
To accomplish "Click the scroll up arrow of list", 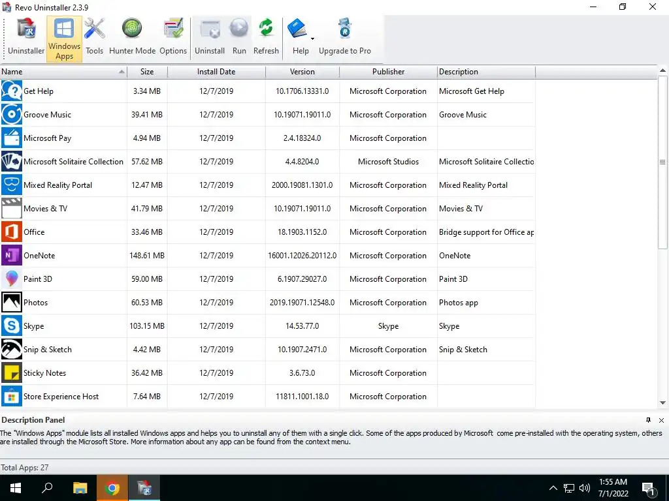I will [662, 70].
